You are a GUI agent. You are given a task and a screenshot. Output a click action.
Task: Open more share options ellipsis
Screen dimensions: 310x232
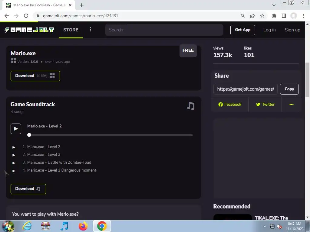tap(292, 104)
